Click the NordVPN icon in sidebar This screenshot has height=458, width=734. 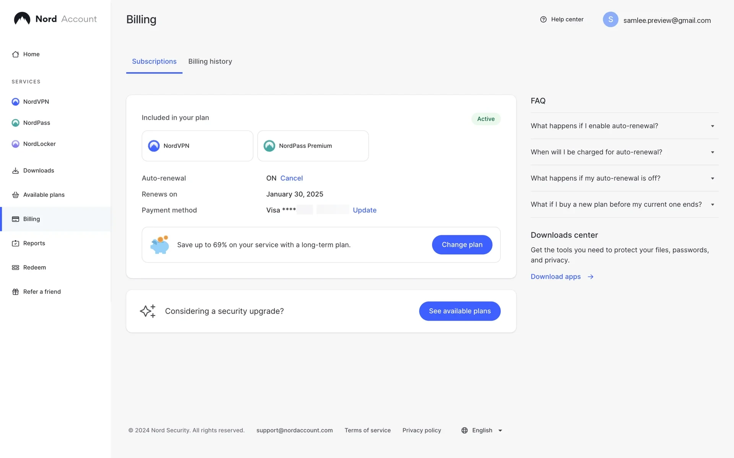[15, 102]
